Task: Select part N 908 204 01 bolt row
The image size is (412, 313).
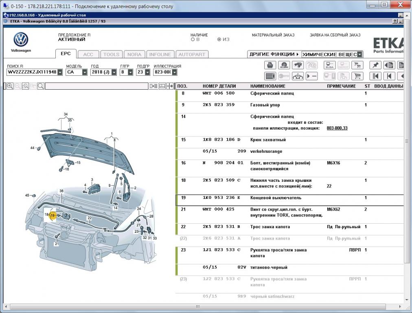Action: tap(289, 168)
